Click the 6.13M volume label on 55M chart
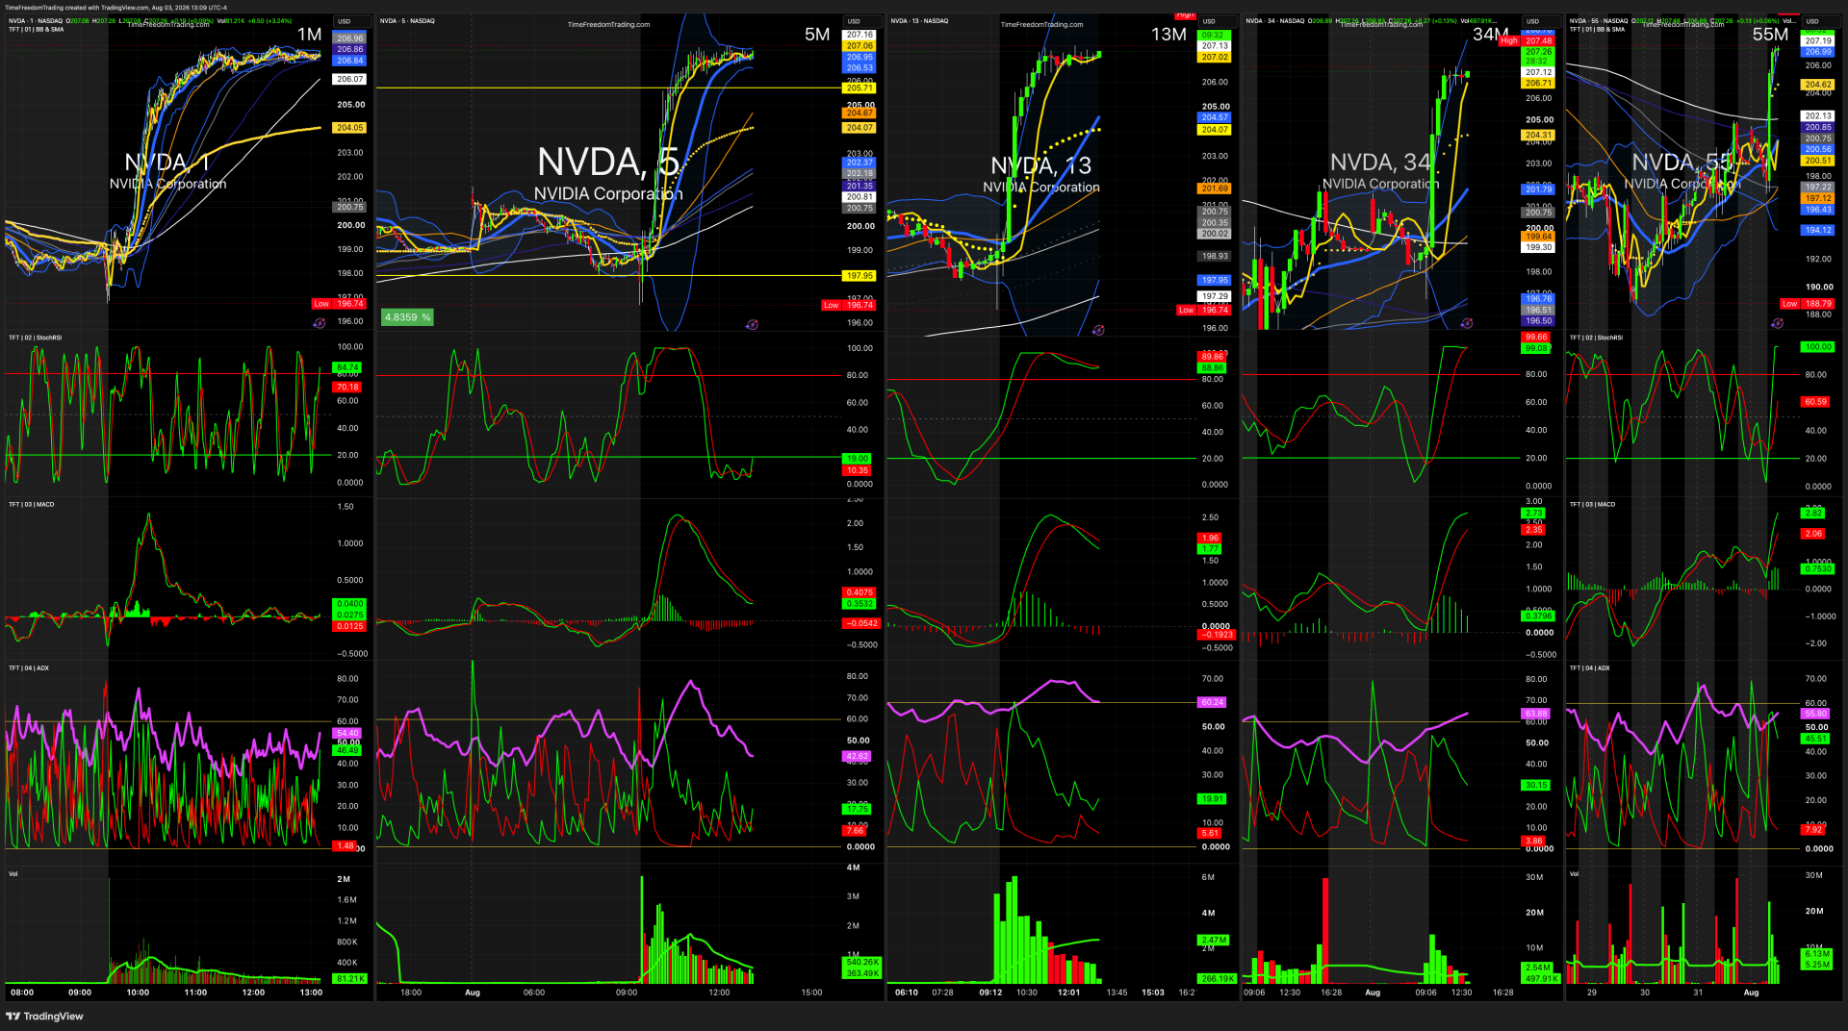 pos(1817,954)
